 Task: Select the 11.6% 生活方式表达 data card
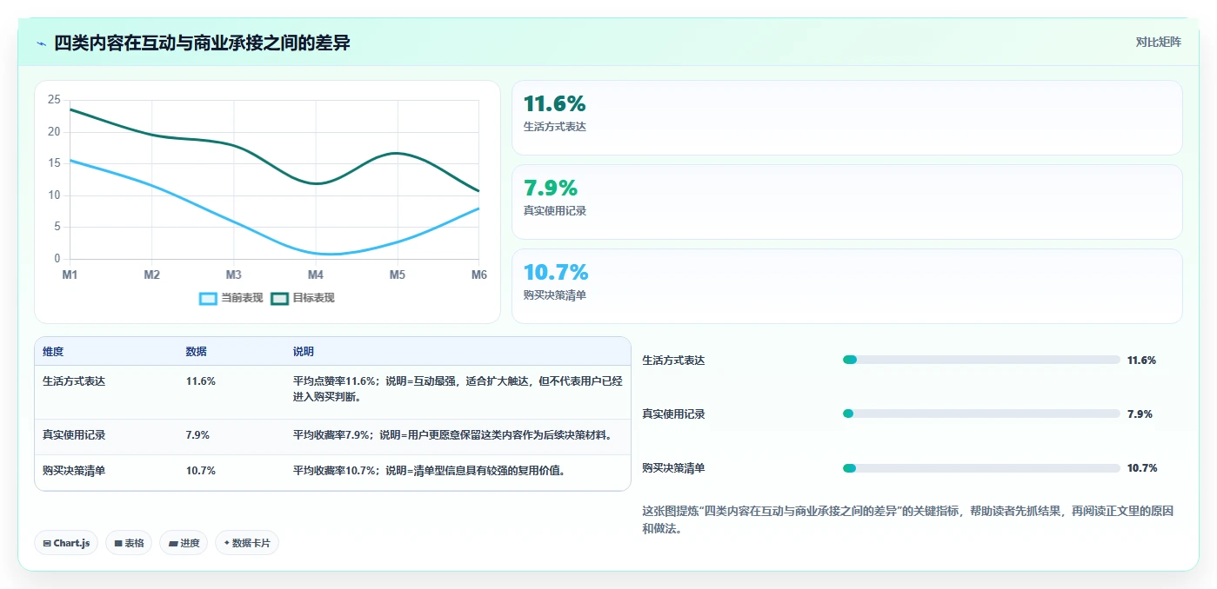[846, 117]
